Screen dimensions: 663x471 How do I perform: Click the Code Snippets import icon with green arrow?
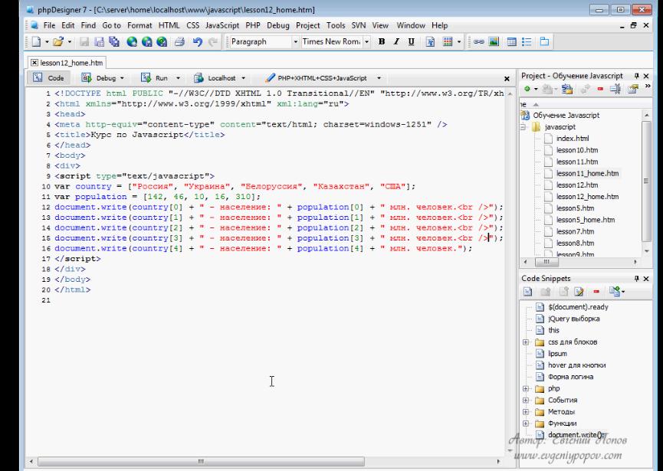coord(615,291)
